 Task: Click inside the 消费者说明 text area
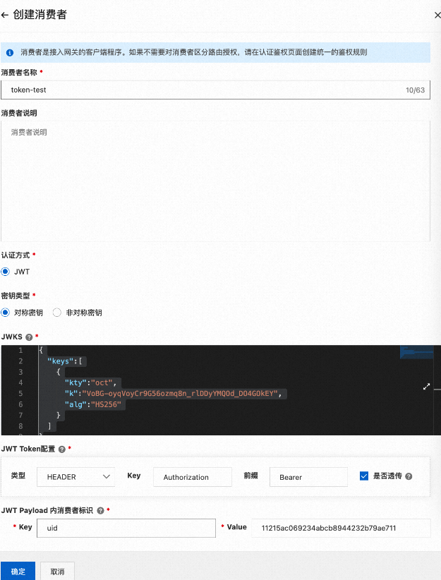click(215, 181)
